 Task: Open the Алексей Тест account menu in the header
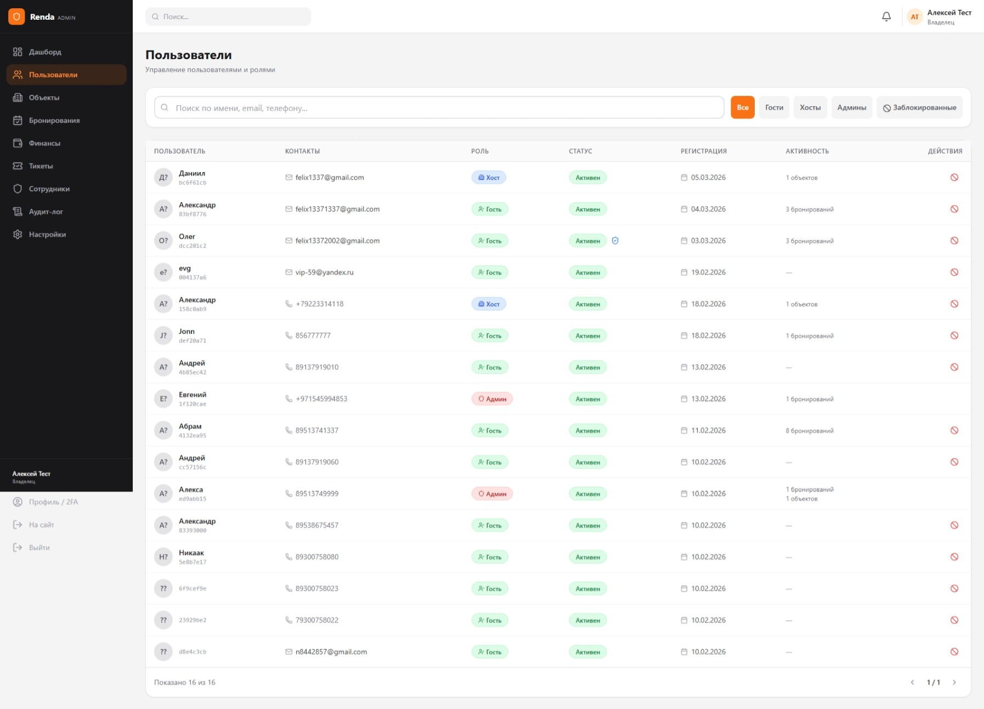pos(939,17)
